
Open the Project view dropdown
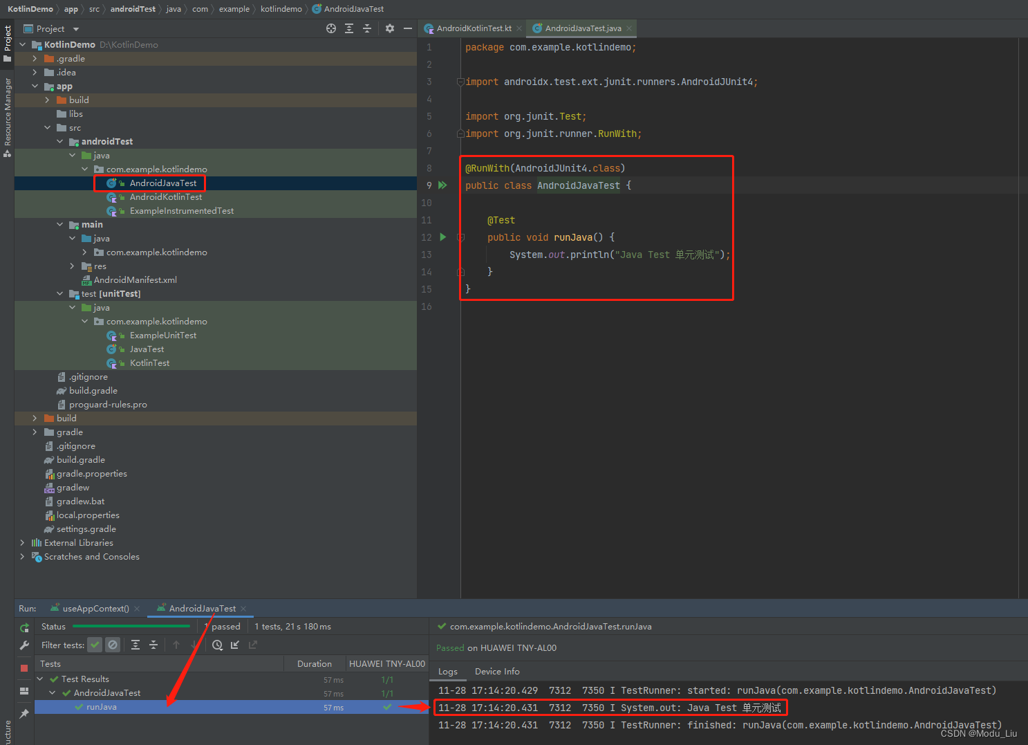coord(76,29)
